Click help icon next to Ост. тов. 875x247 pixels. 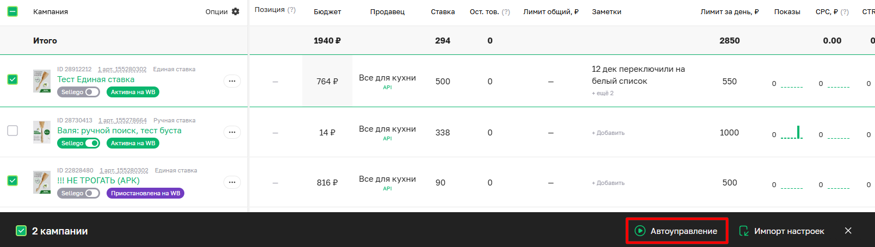pos(506,12)
